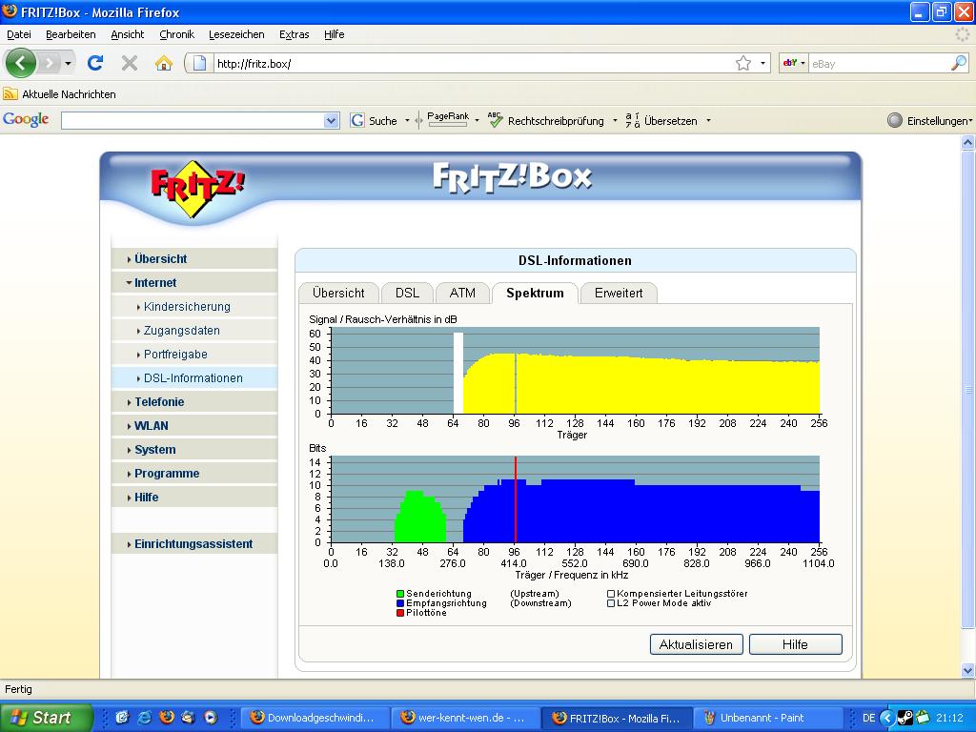Switch to Unbenannt - Paint taskbar window
This screenshot has width=976, height=732.
pos(768,718)
